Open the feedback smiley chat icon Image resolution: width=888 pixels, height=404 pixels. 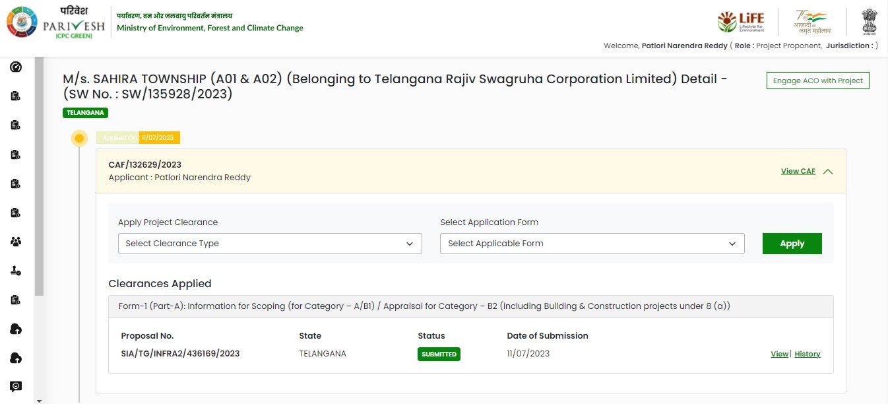coord(16,386)
